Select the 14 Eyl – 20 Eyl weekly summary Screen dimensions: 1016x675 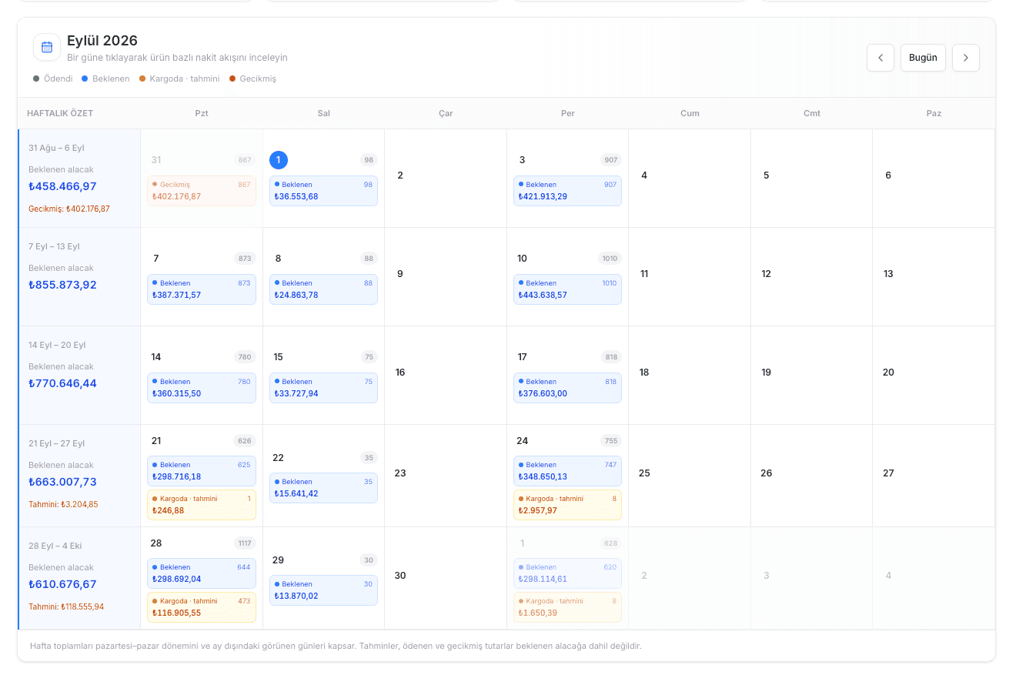click(x=79, y=375)
